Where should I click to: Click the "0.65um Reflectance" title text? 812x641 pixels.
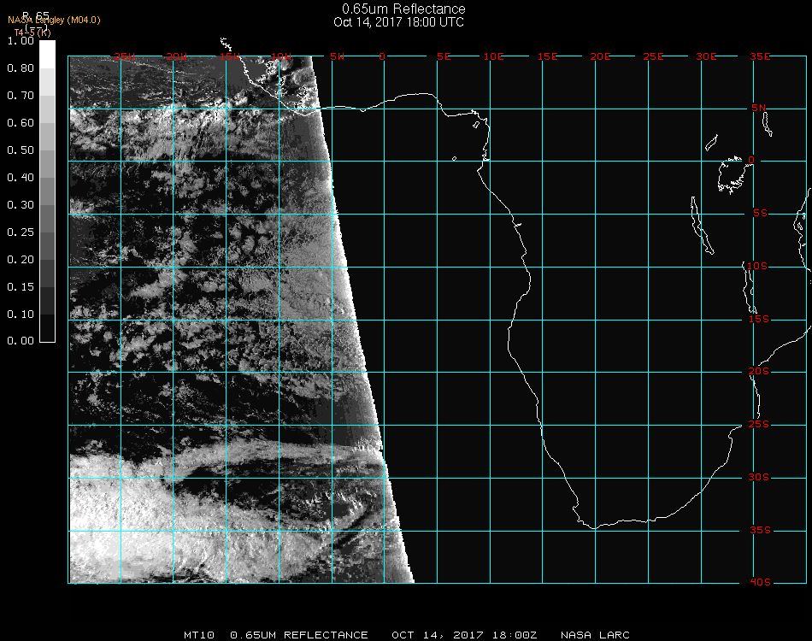coord(403,9)
